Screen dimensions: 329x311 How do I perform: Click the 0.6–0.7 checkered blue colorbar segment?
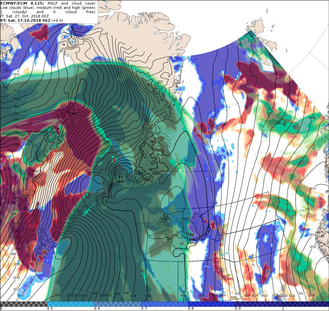[118, 304]
